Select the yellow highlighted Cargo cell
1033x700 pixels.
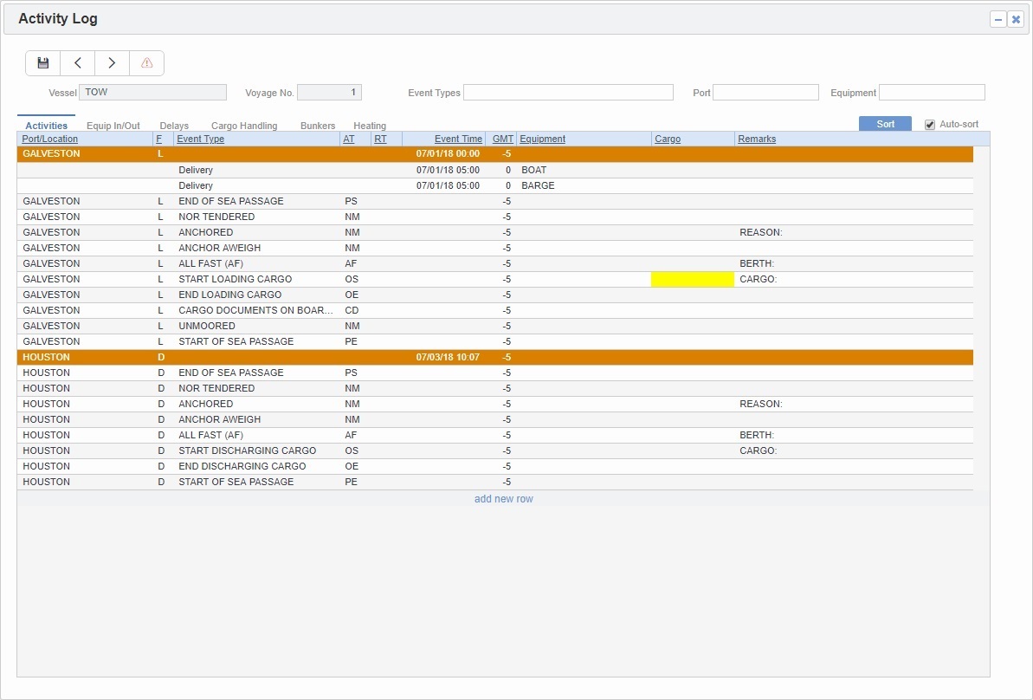(x=691, y=279)
